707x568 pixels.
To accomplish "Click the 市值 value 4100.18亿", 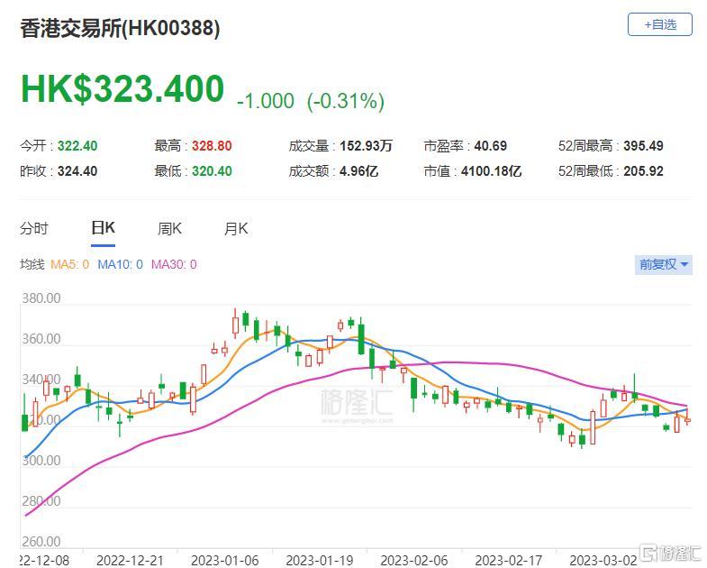I will [491, 171].
